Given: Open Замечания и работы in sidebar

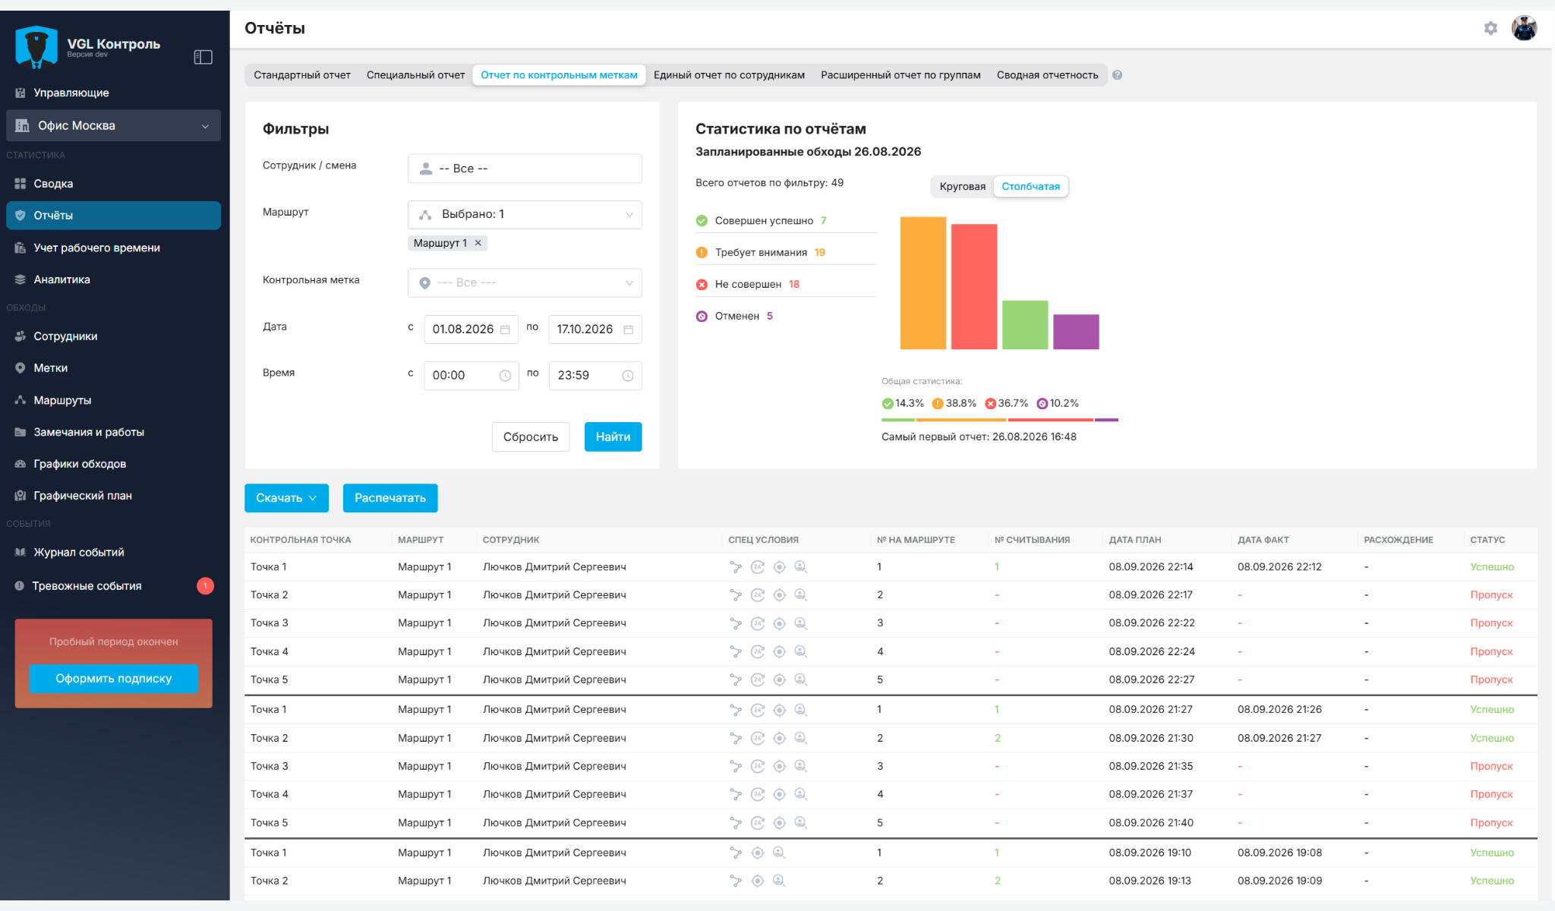Looking at the screenshot, I should [113, 432].
